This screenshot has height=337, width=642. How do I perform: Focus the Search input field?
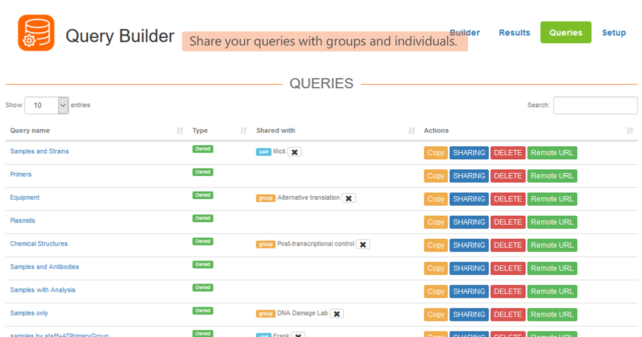[x=595, y=105]
